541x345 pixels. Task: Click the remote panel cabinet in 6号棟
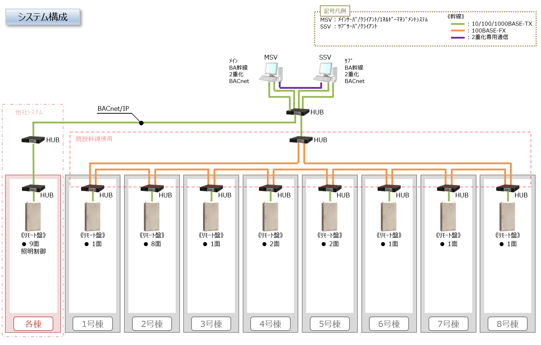pyautogui.click(x=389, y=217)
